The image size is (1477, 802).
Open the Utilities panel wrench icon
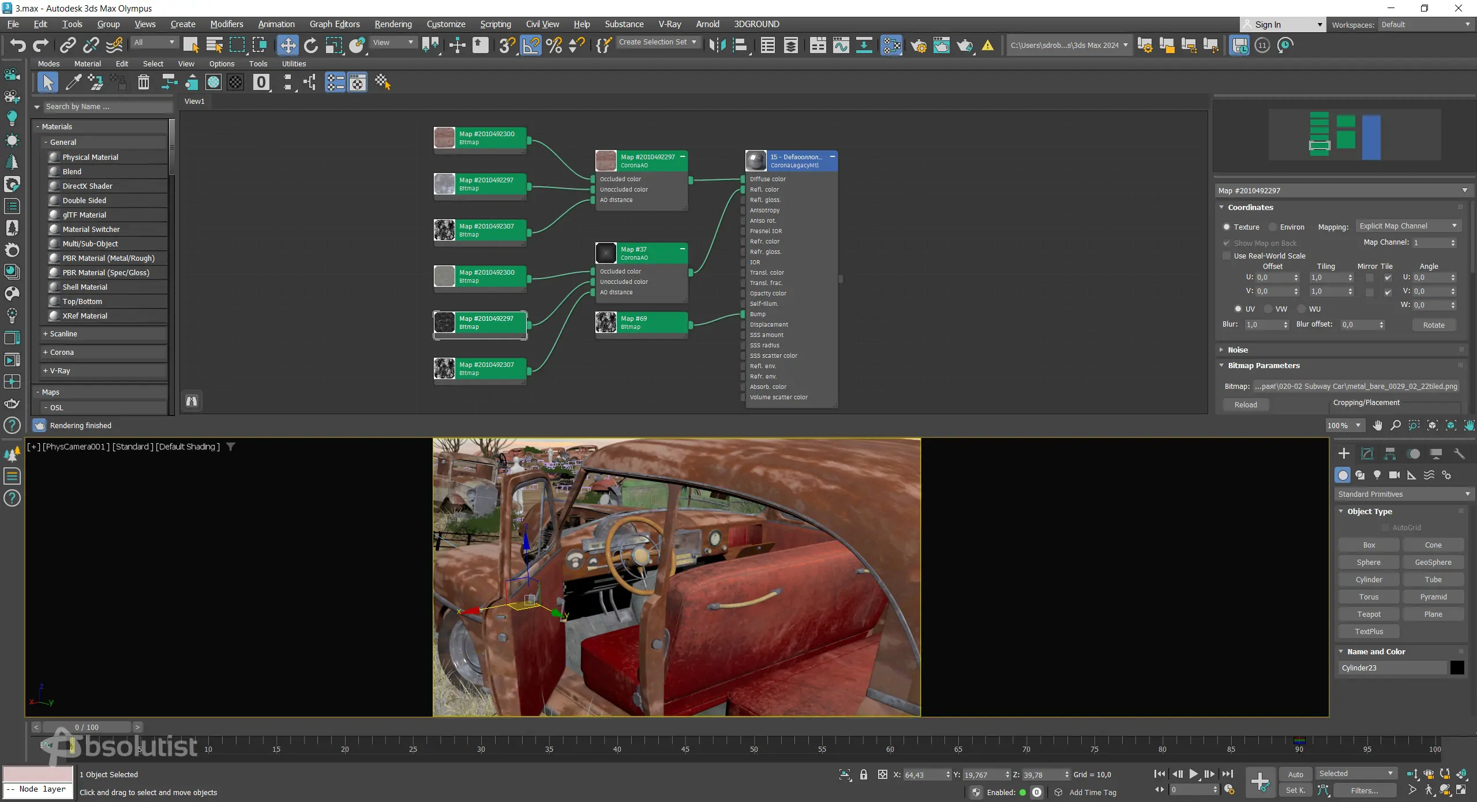1459,454
